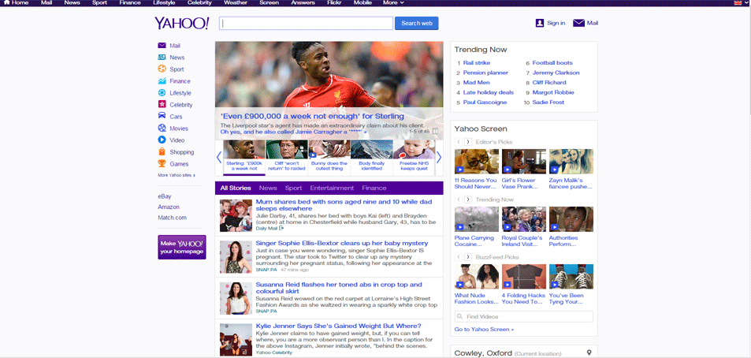Click the magnifier icon in Find Videos box

pos(459,317)
